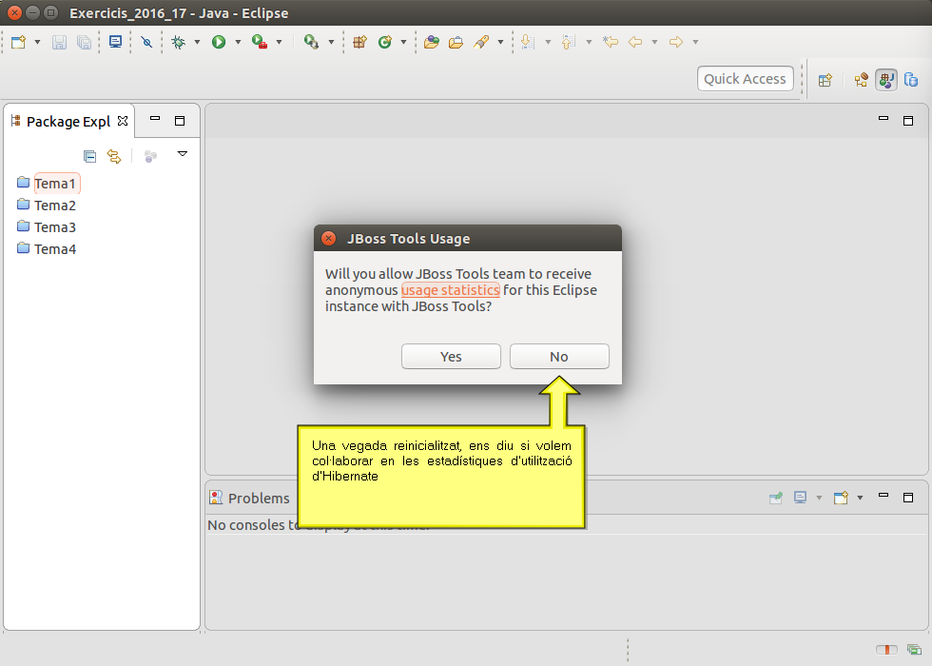The height and width of the screenshot is (666, 932).
Task: Switch to the database cylinders perspective
Action: pos(911,80)
